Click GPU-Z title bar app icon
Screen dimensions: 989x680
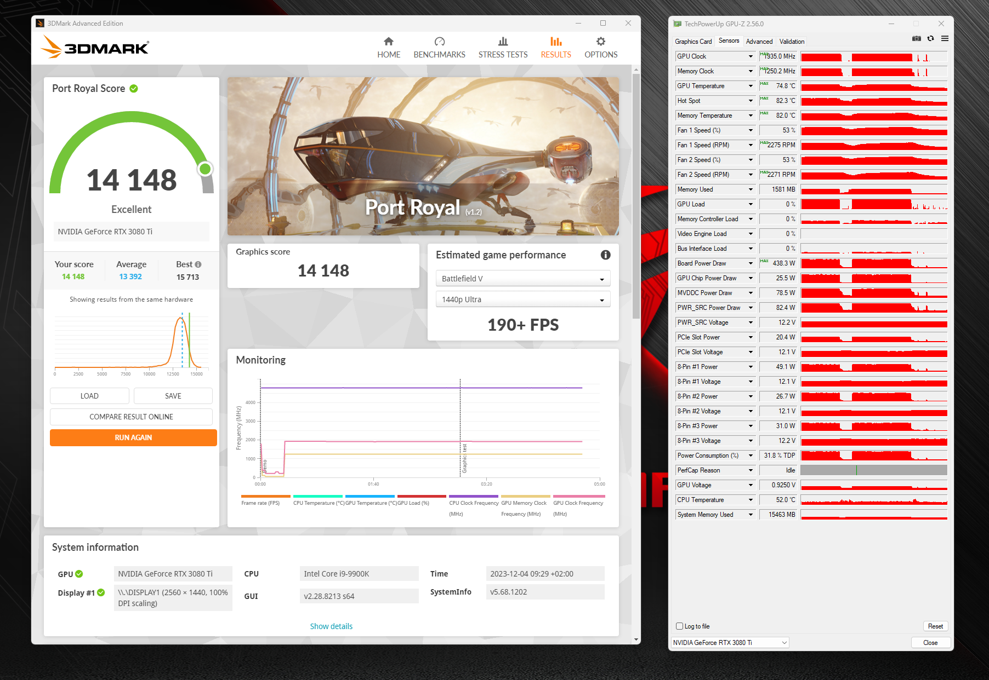pos(678,24)
